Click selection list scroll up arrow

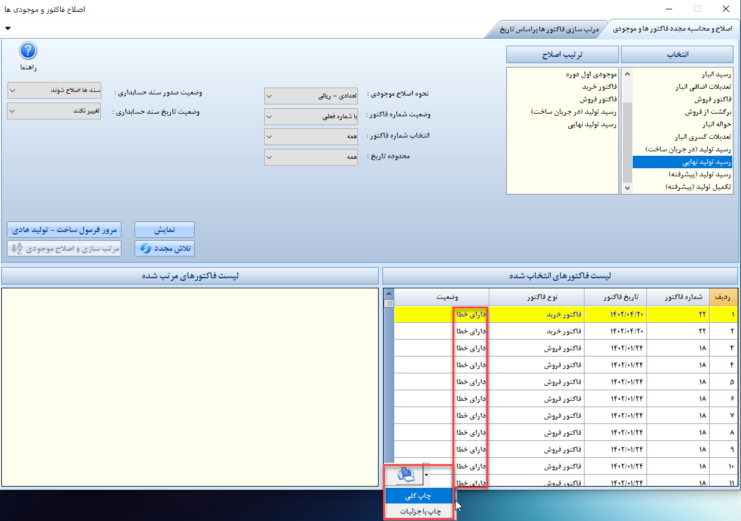(x=627, y=74)
